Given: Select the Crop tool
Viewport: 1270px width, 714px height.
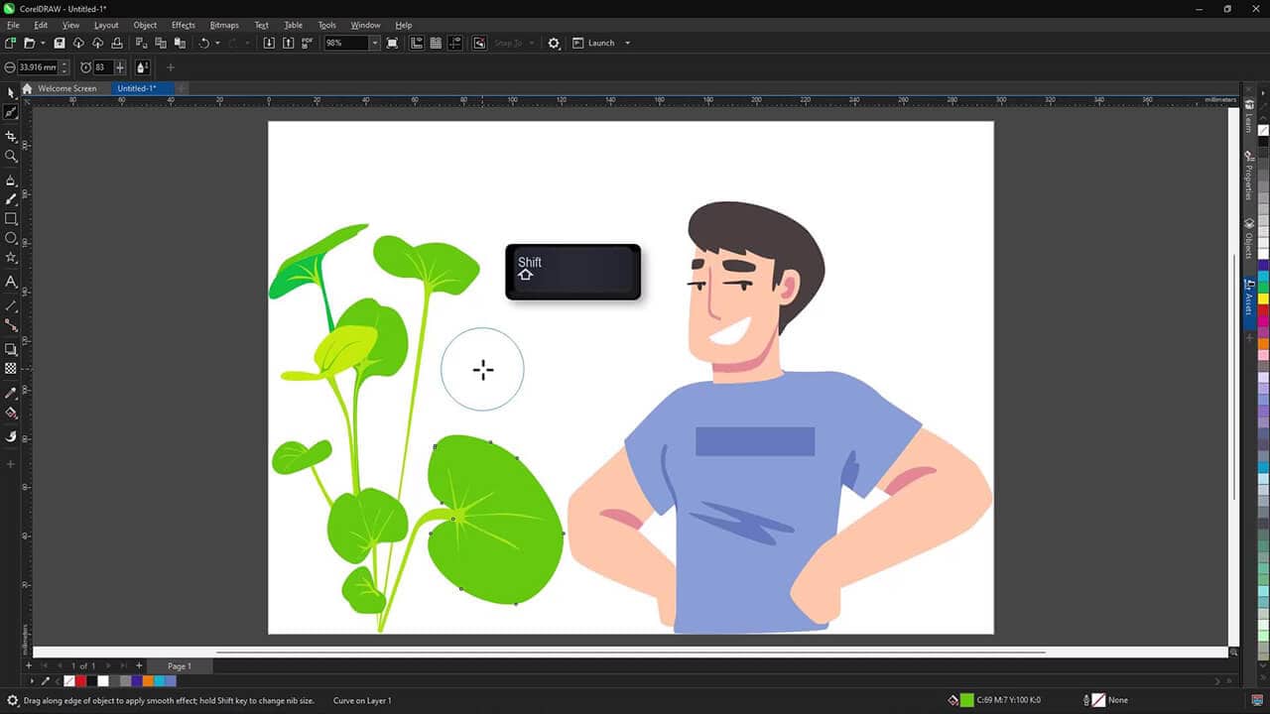Looking at the screenshot, I should [x=11, y=136].
